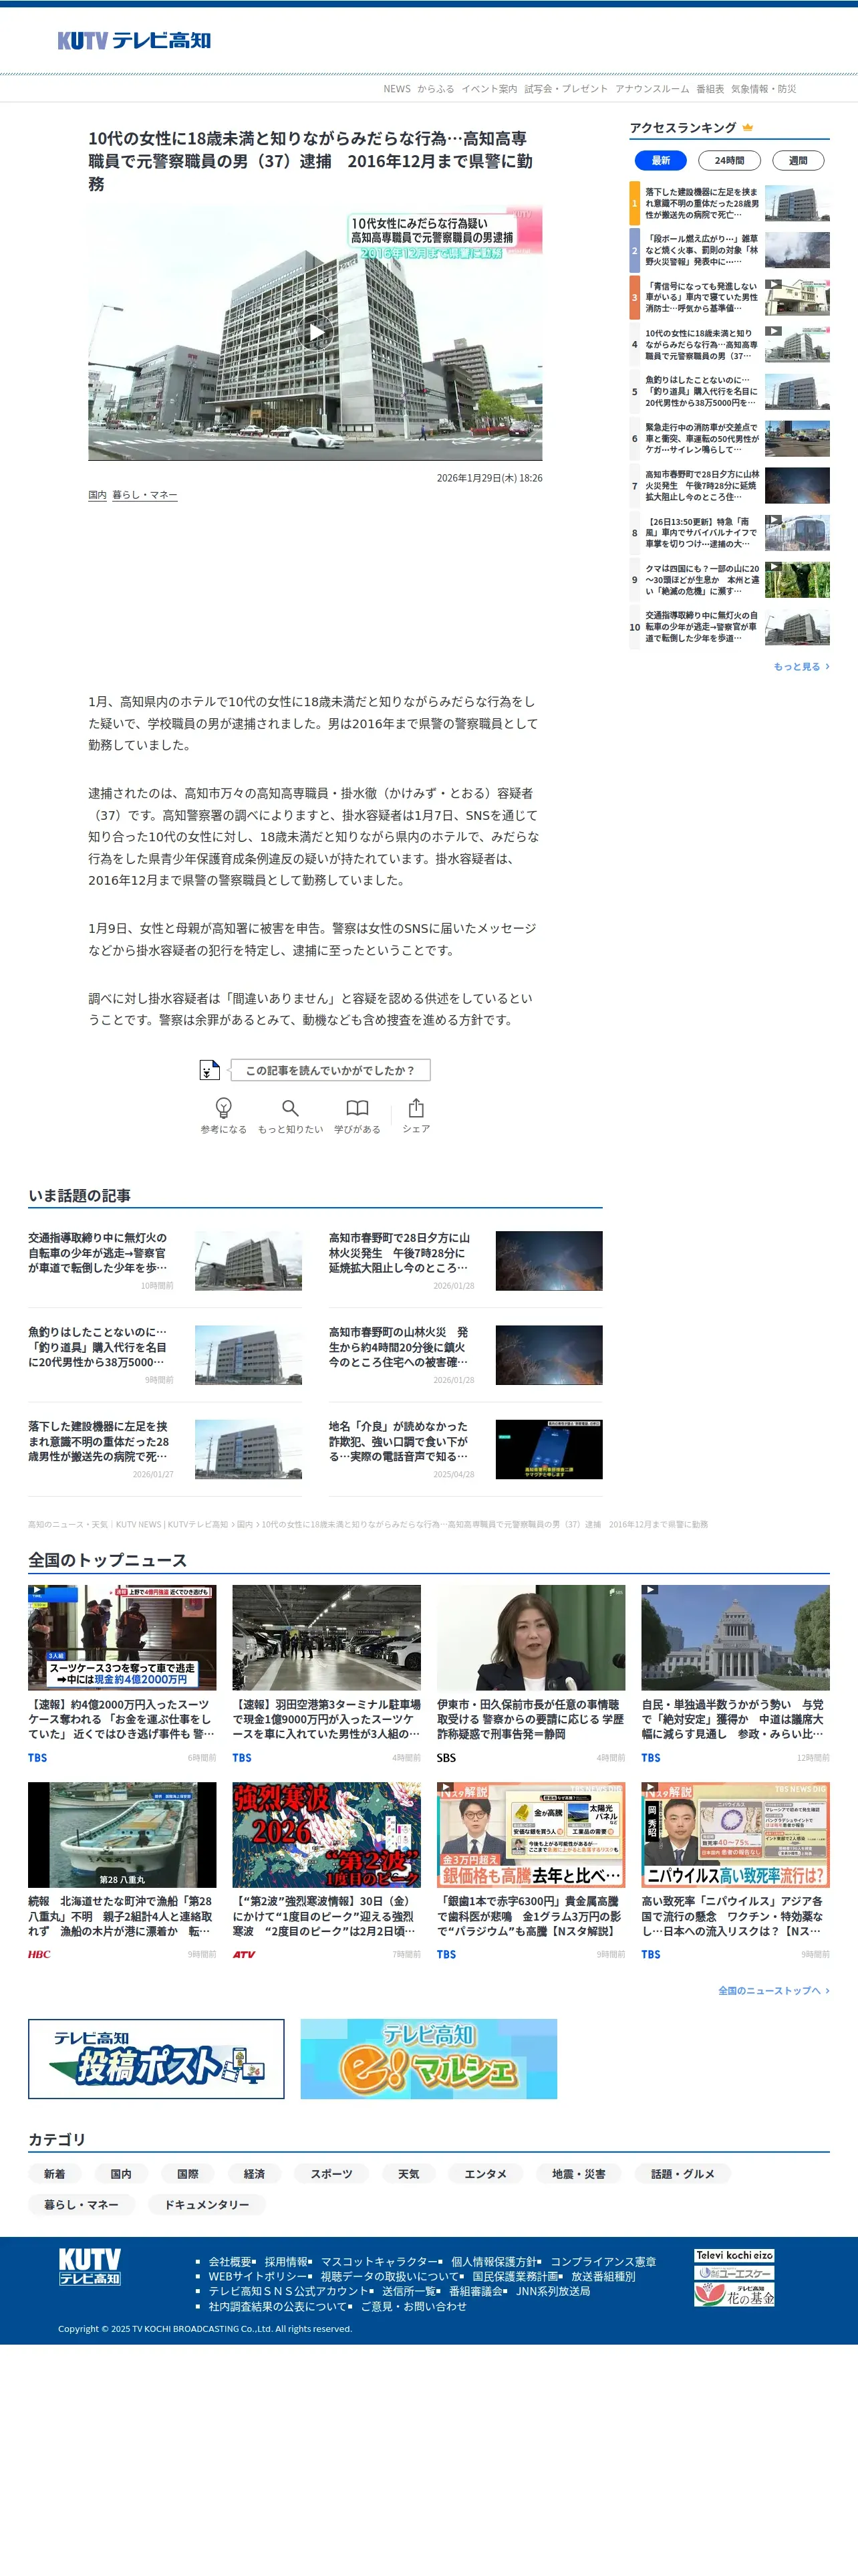The image size is (858, 2576).
Task: Go to 全国のニューストップへ link
Action: pos(774,1990)
